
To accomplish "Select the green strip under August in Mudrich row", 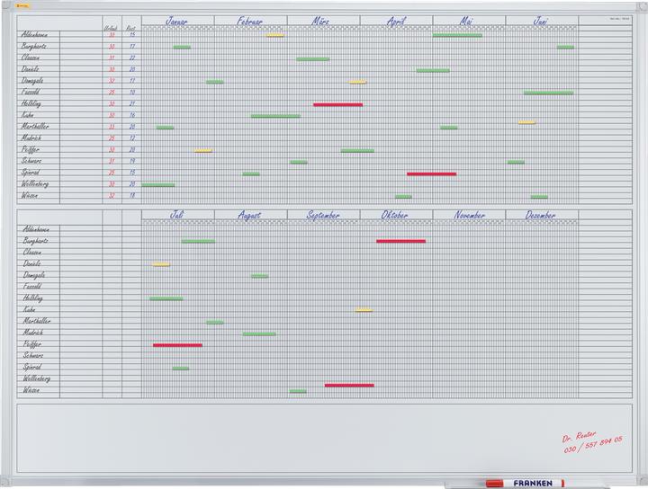I will [x=259, y=333].
